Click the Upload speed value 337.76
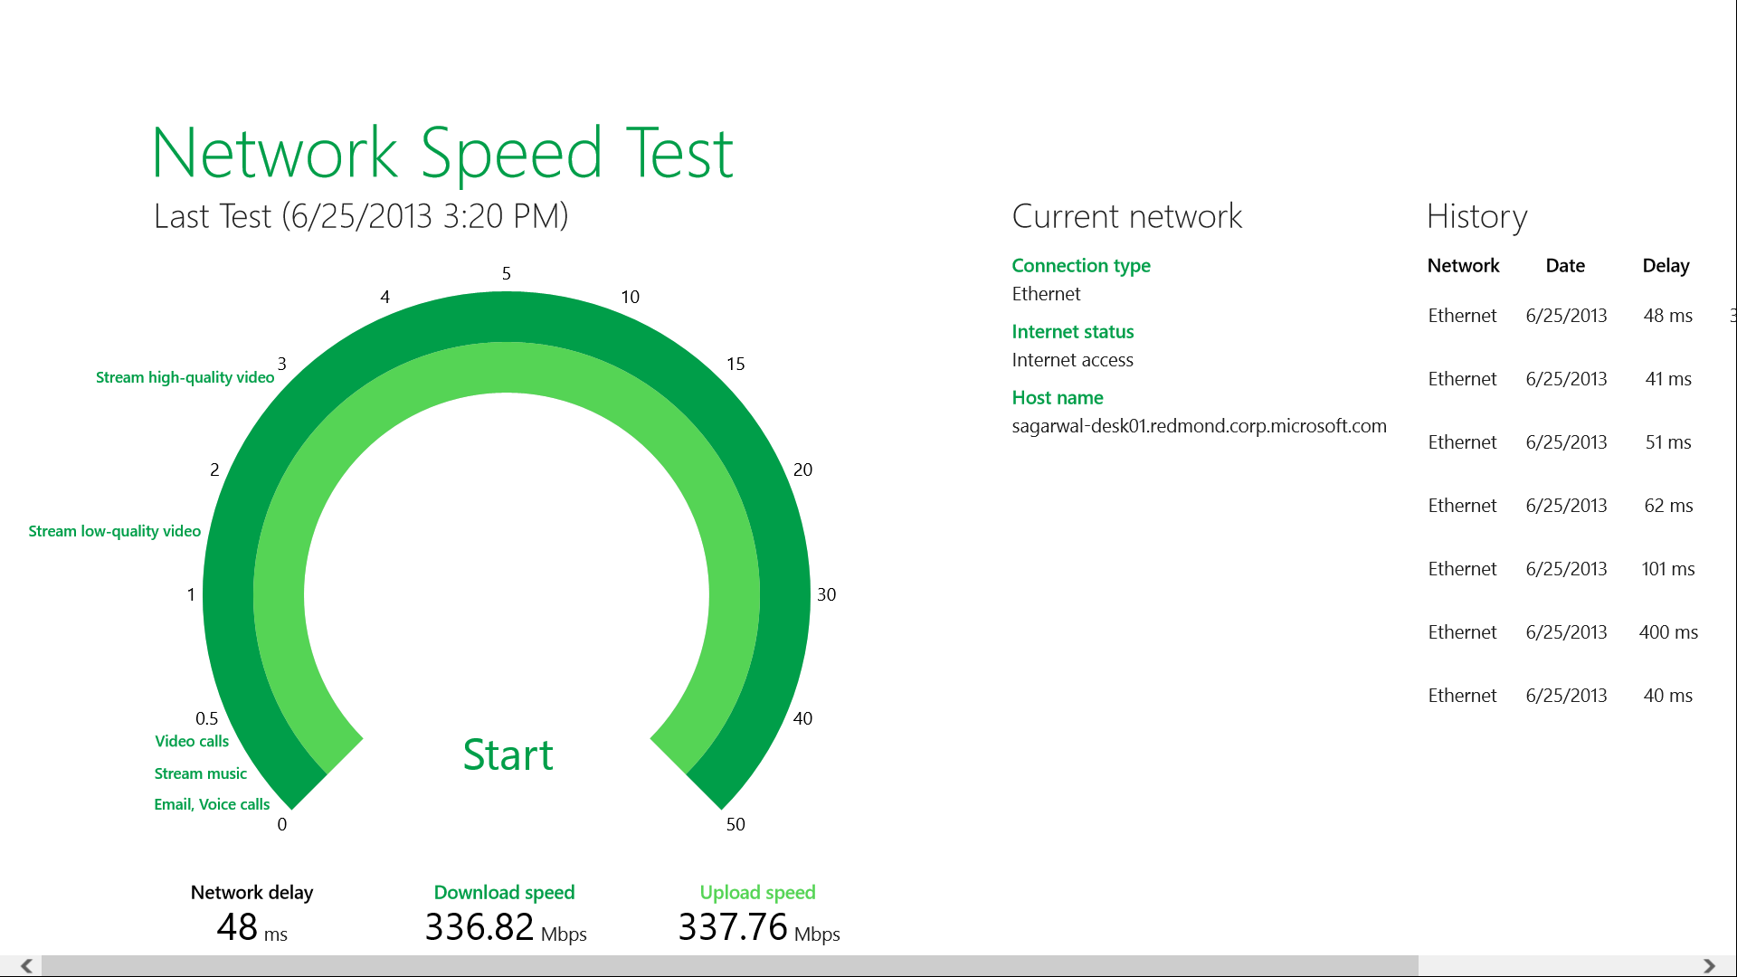Image resolution: width=1737 pixels, height=977 pixels. pyautogui.click(x=733, y=926)
